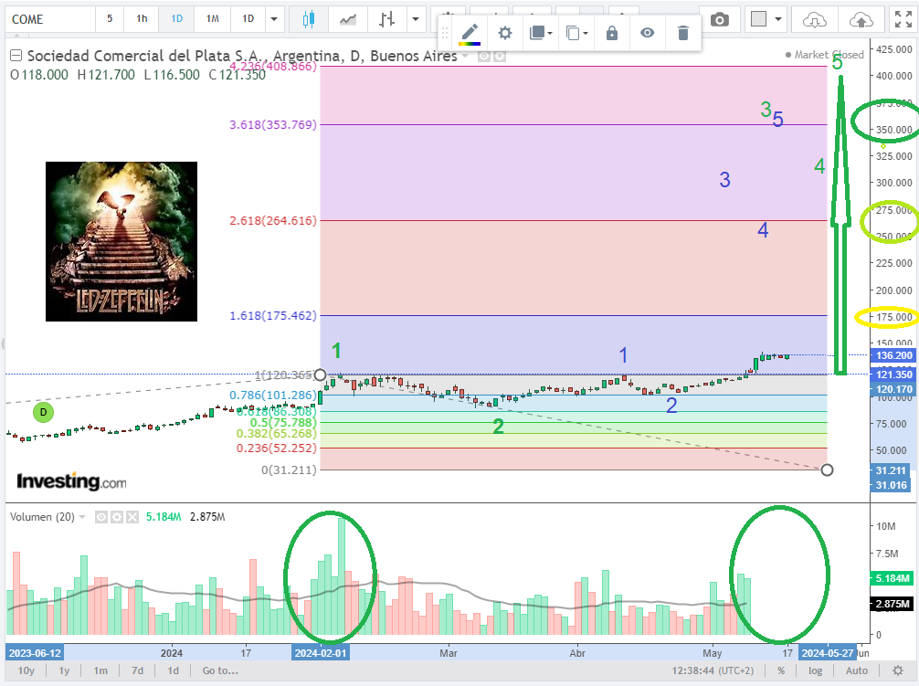Toggle Auto scale mode
Viewport: 919px width, 686px height.
857,670
